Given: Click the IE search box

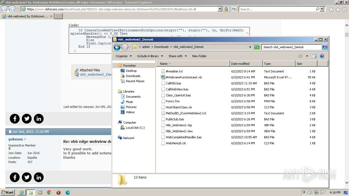Looking at the screenshot, I should coord(277,9).
